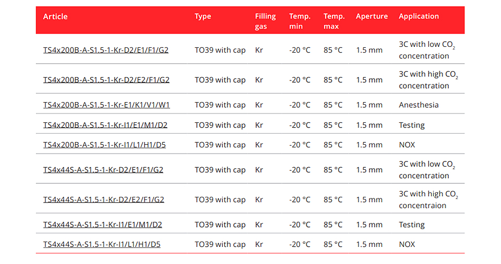Image resolution: width=501 pixels, height=264 pixels.
Task: Open article TS4x44S-A-S1.5-1-Kr-D2/E2/F1/G2
Action: (x=104, y=199)
